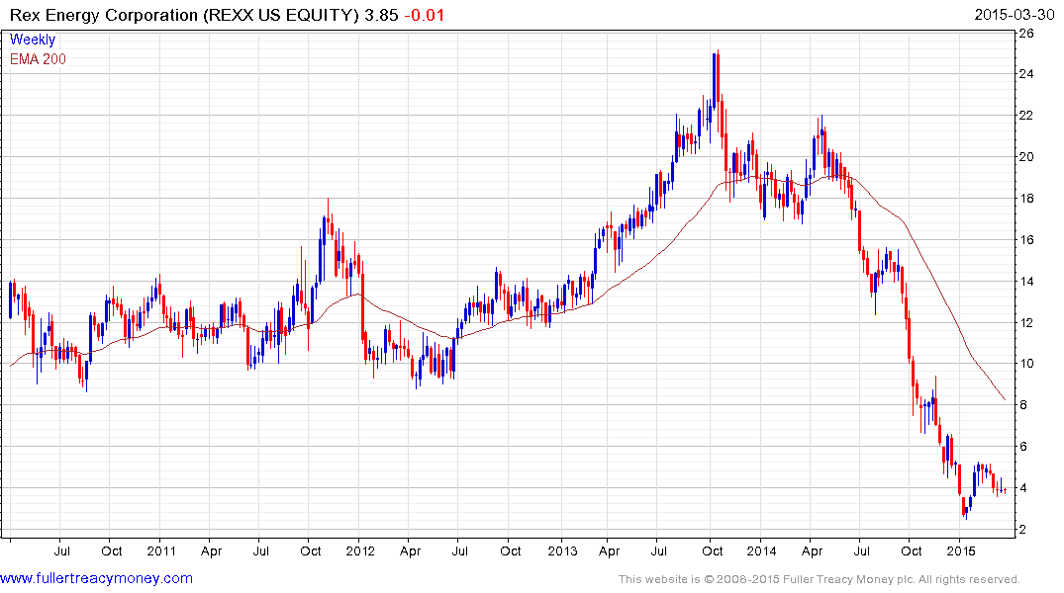The image size is (1064, 593).
Task: Click the 2015-03-30 chart date
Action: pos(1015,15)
